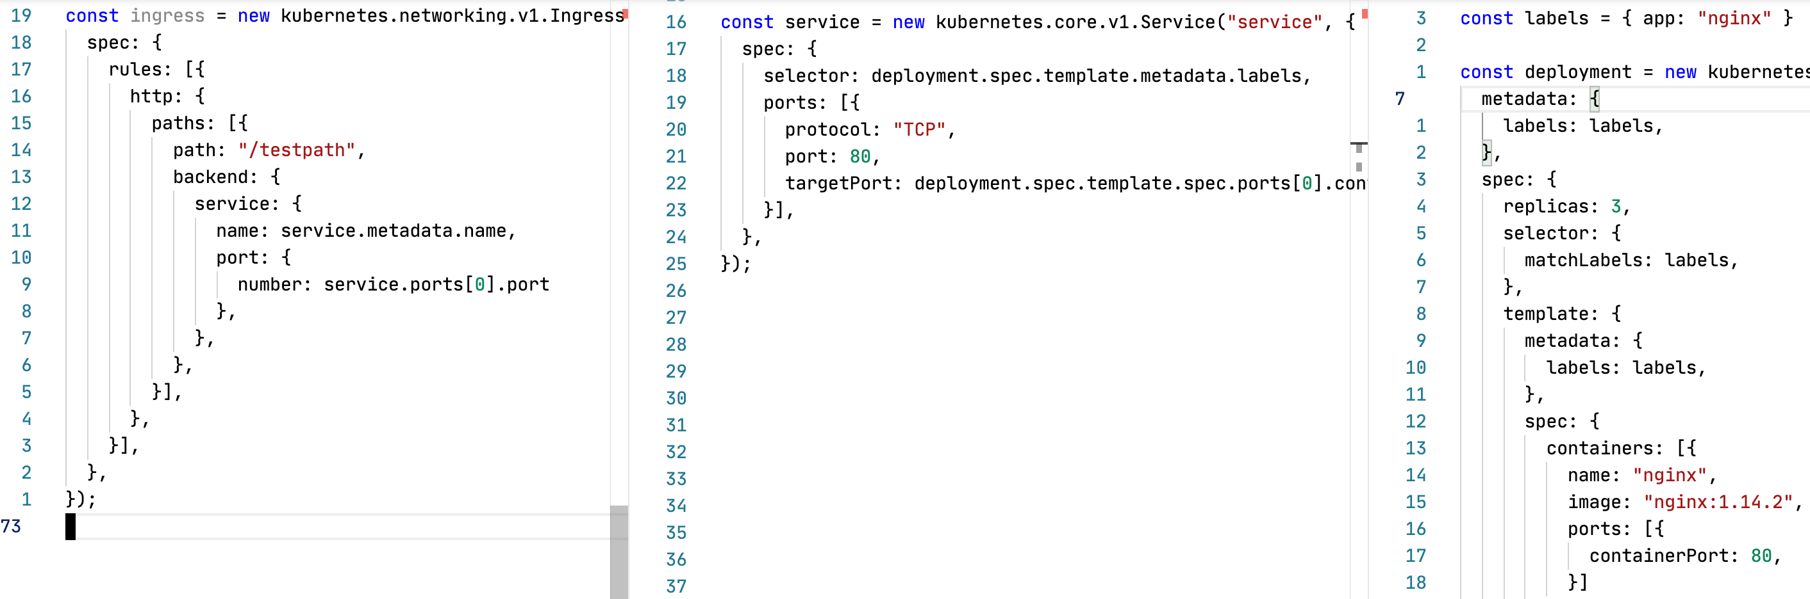Viewport: 1810px width, 599px height.
Task: Click 'port: 80,' in middle pane
Action: point(833,156)
